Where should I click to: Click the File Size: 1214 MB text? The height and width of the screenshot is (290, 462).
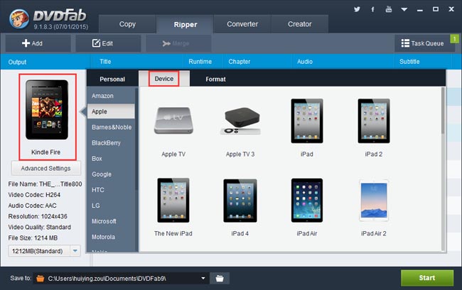coord(33,238)
